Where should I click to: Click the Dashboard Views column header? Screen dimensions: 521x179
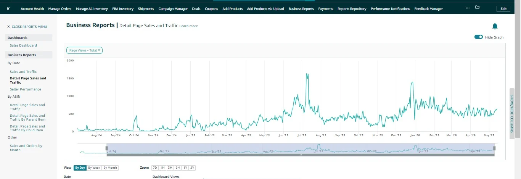[166, 177]
